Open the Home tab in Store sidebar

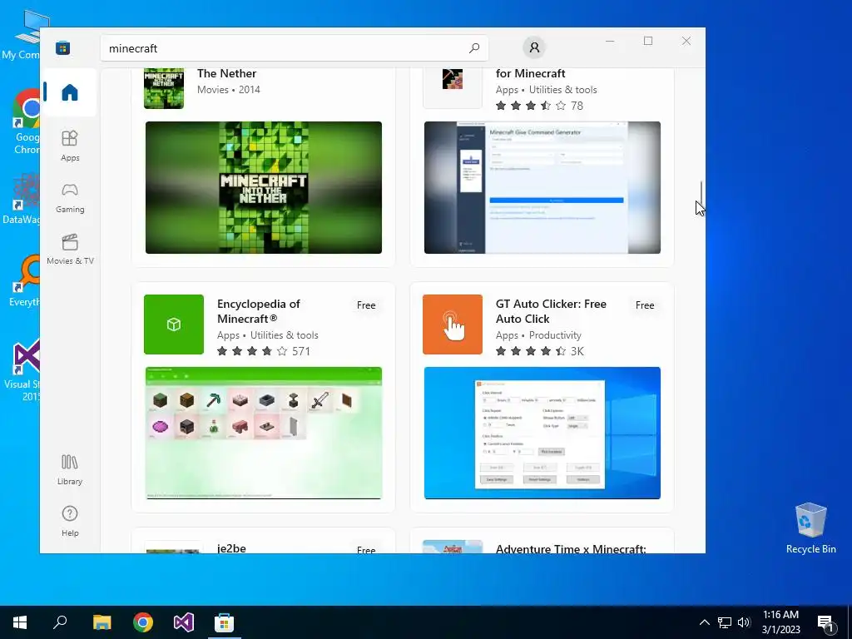[70, 92]
